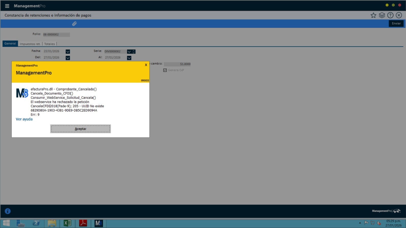The width and height of the screenshot is (406, 228).
Task: Expand the Del date dropdown
Action: 68,58
